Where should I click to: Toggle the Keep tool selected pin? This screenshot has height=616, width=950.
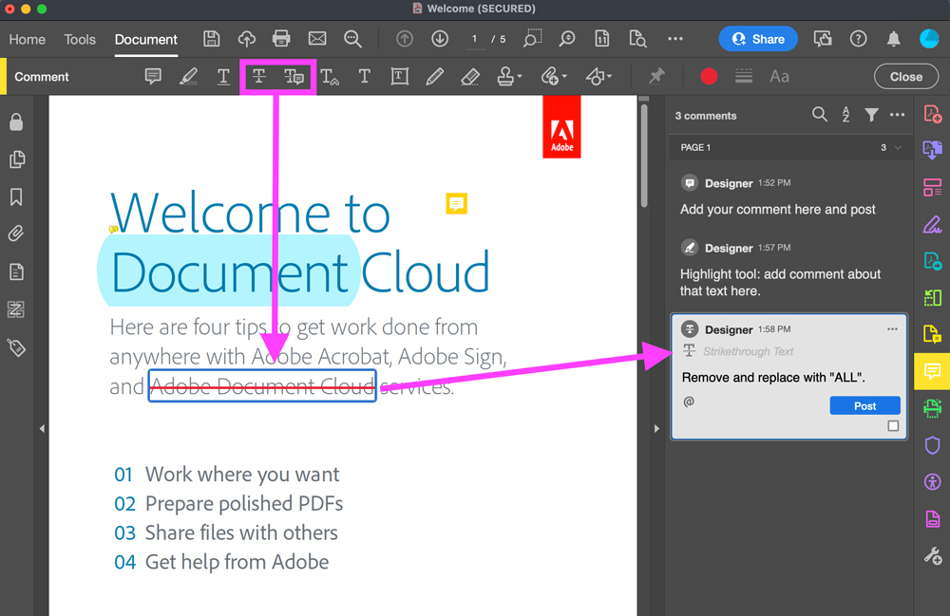(x=656, y=76)
